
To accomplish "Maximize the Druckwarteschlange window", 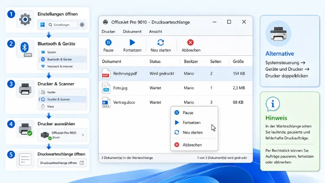I will pyautogui.click(x=229, y=22).
